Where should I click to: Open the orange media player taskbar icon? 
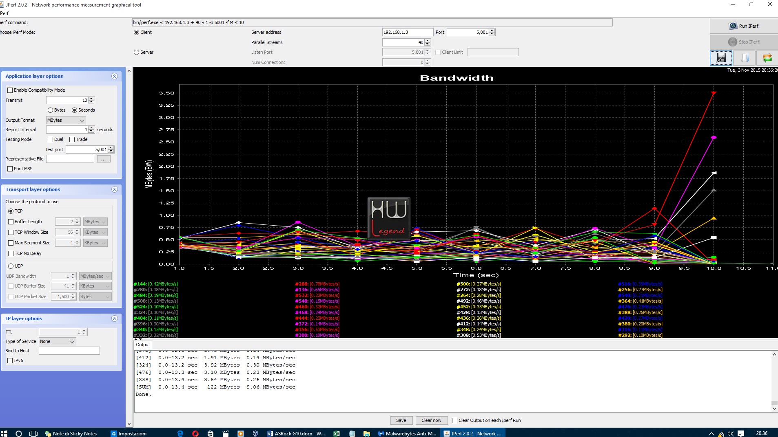[240, 433]
